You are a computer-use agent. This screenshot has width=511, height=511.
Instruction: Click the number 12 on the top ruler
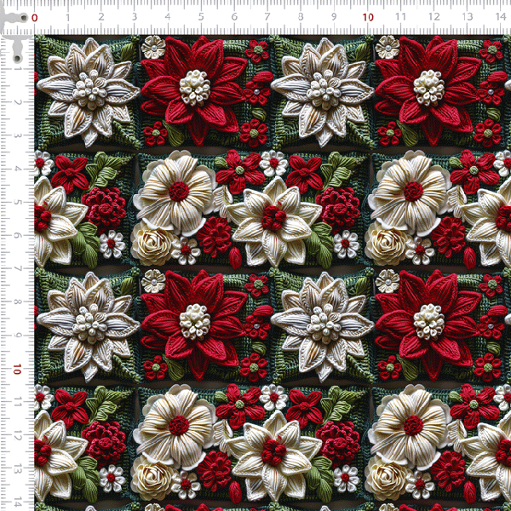tap(434, 17)
